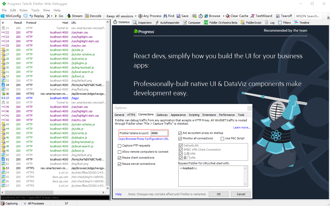Toggle Decode in toolbar
The height and width of the screenshot is (206, 330).
[x=93, y=16]
